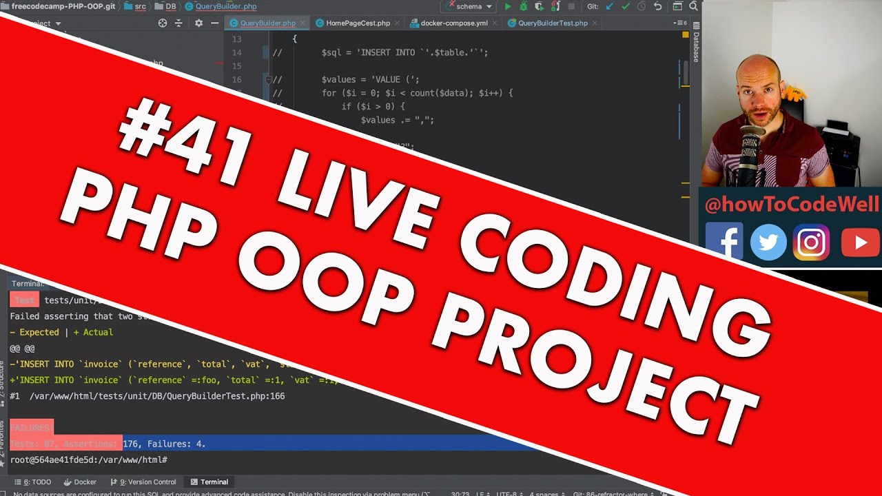Screen dimensions: 882x496
Task: Click the Debug bug icon
Action: coord(524,6)
